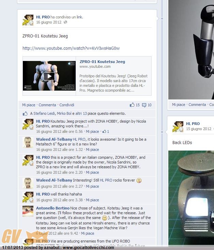The image size is (214, 250).
Task: Play the ZPRO-01 Koutetsu Jeeg video thumbnail
Action: click(49, 76)
